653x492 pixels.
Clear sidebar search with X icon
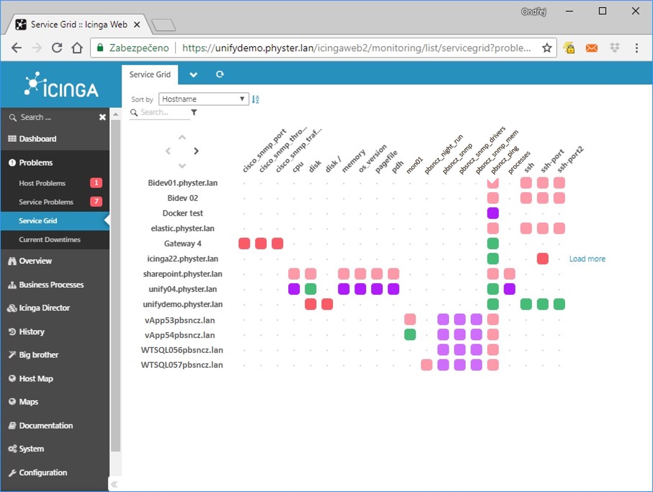102,117
